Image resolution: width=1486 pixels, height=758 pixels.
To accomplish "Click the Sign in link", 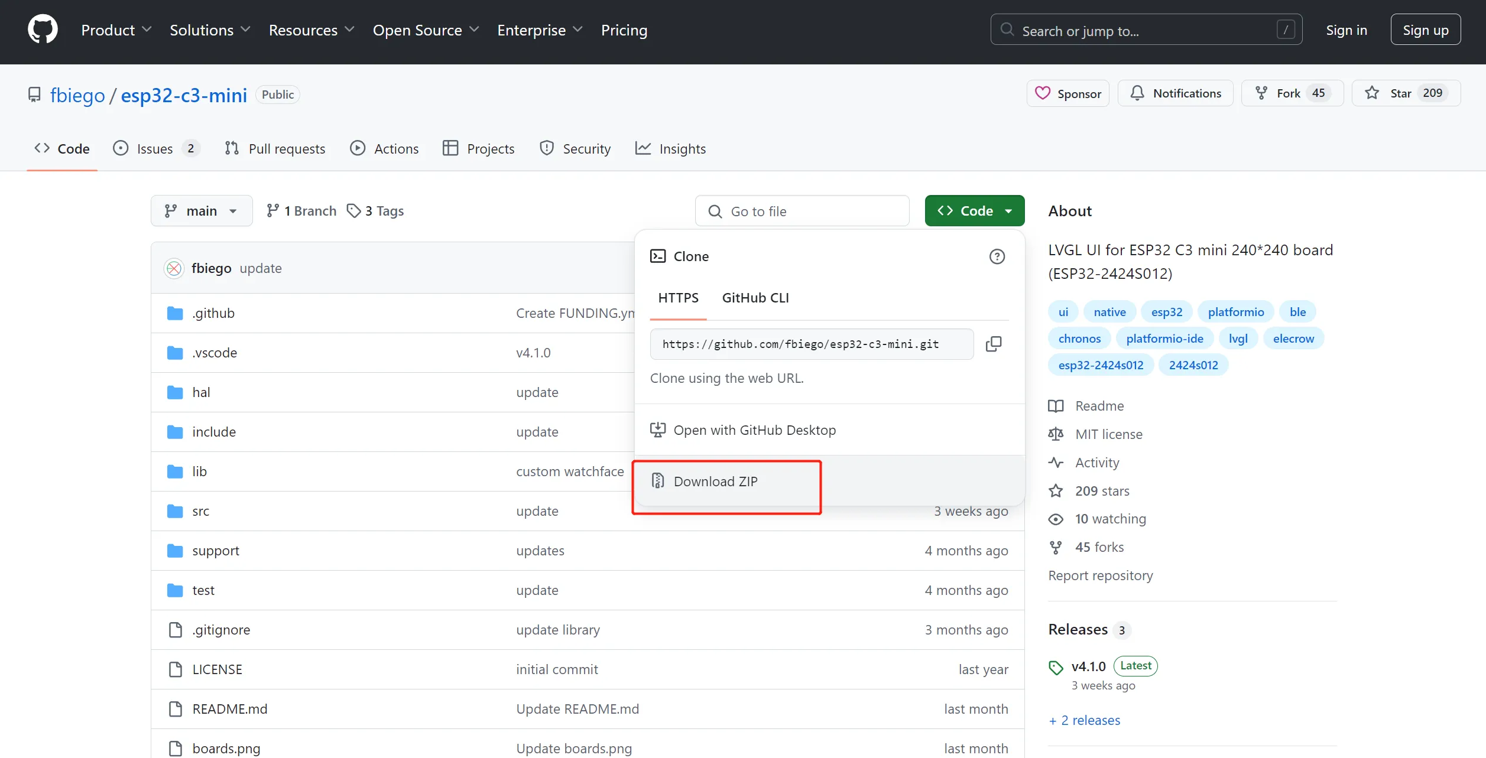I will [1347, 30].
